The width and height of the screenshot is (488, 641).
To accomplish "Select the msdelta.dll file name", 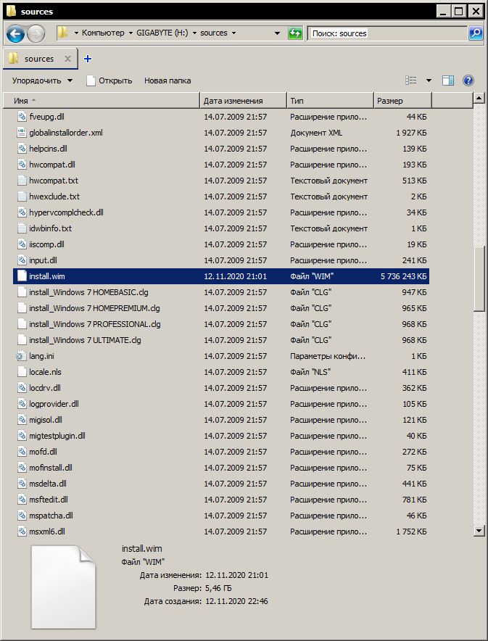I will (48, 484).
